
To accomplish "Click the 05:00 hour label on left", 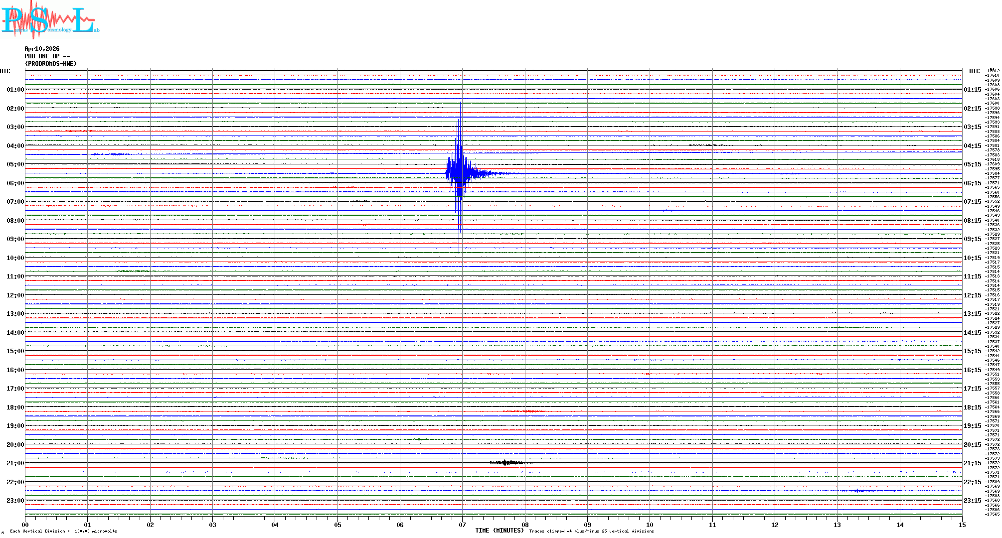I will (15, 164).
